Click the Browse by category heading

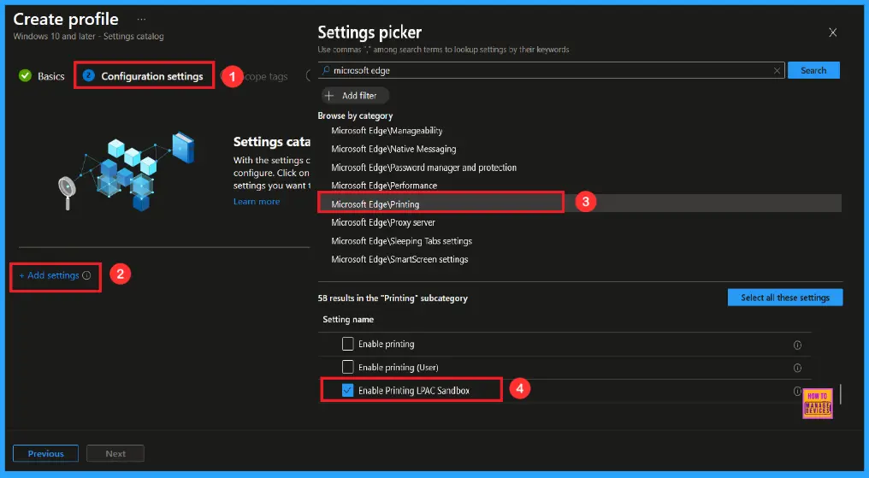(355, 115)
